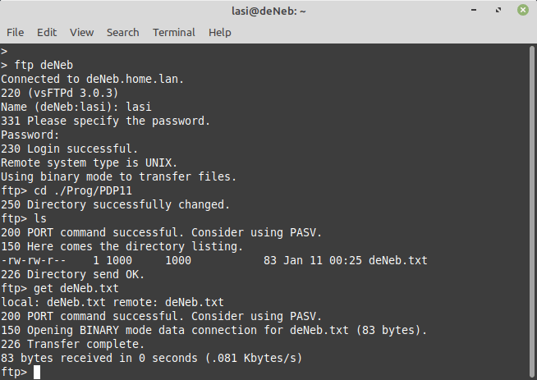Maximize the terminal window
This screenshot has width=537, height=380.
500,11
